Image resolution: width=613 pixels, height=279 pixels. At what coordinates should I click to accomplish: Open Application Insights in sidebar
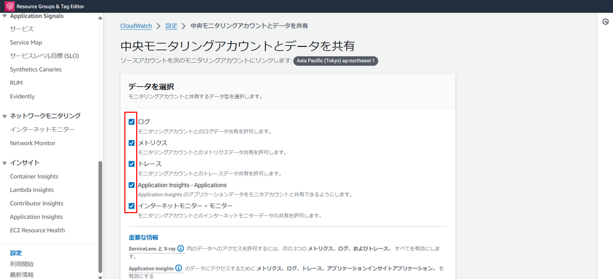click(x=36, y=217)
